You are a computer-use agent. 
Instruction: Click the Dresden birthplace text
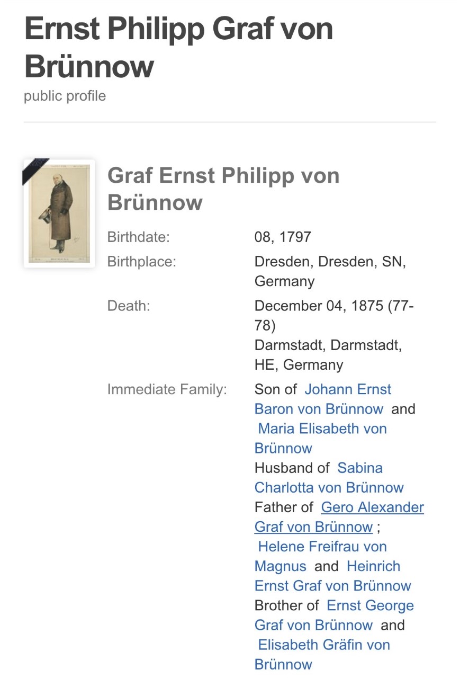click(330, 271)
